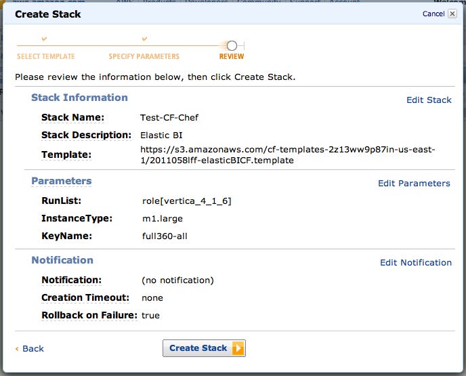Viewport: 466px width, 376px height.
Task: Go to the SPECIFY PARAMETERS wizard step label
Action: (144, 57)
